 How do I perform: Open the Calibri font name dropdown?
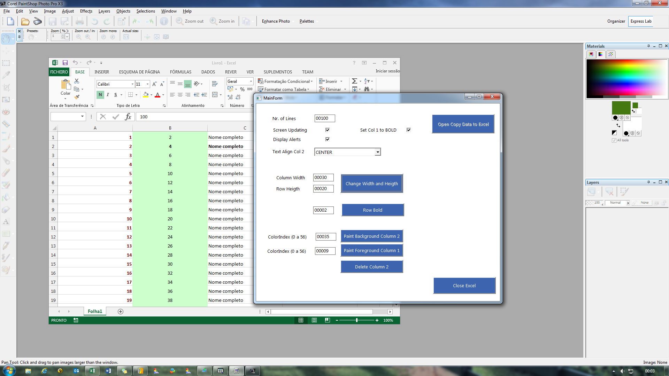click(x=132, y=84)
